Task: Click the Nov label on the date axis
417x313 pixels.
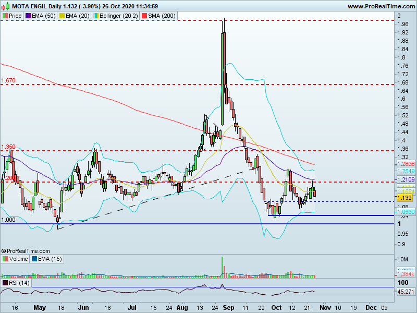Action: [x=325, y=308]
